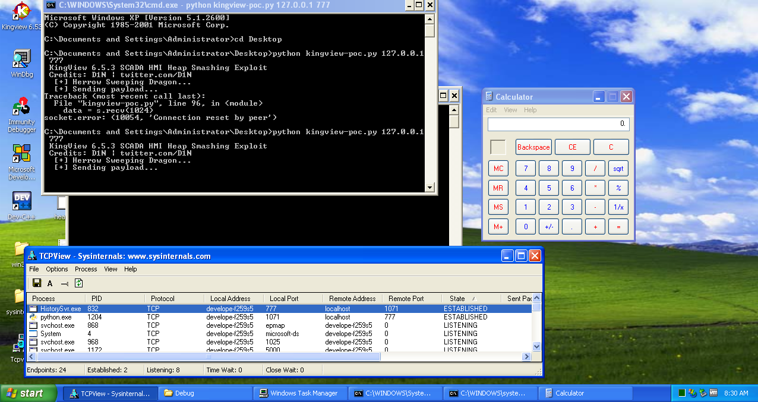Switch to the Calculator taskbar button
This screenshot has width=758, height=402.
(585, 393)
